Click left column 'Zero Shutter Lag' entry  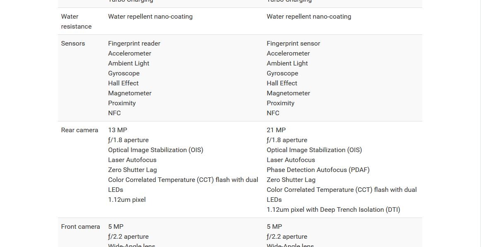pyautogui.click(x=132, y=170)
